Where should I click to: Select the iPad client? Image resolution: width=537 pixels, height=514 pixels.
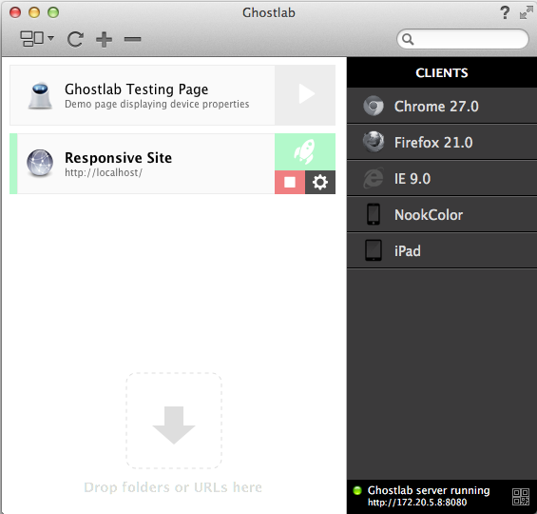[x=442, y=250]
